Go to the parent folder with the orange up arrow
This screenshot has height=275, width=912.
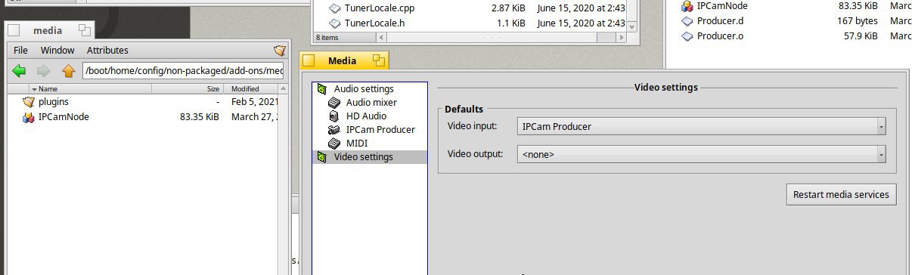click(x=68, y=71)
